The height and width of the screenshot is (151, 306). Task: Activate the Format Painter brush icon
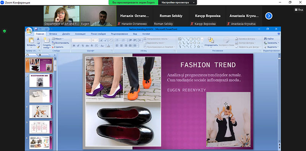tap(38, 47)
